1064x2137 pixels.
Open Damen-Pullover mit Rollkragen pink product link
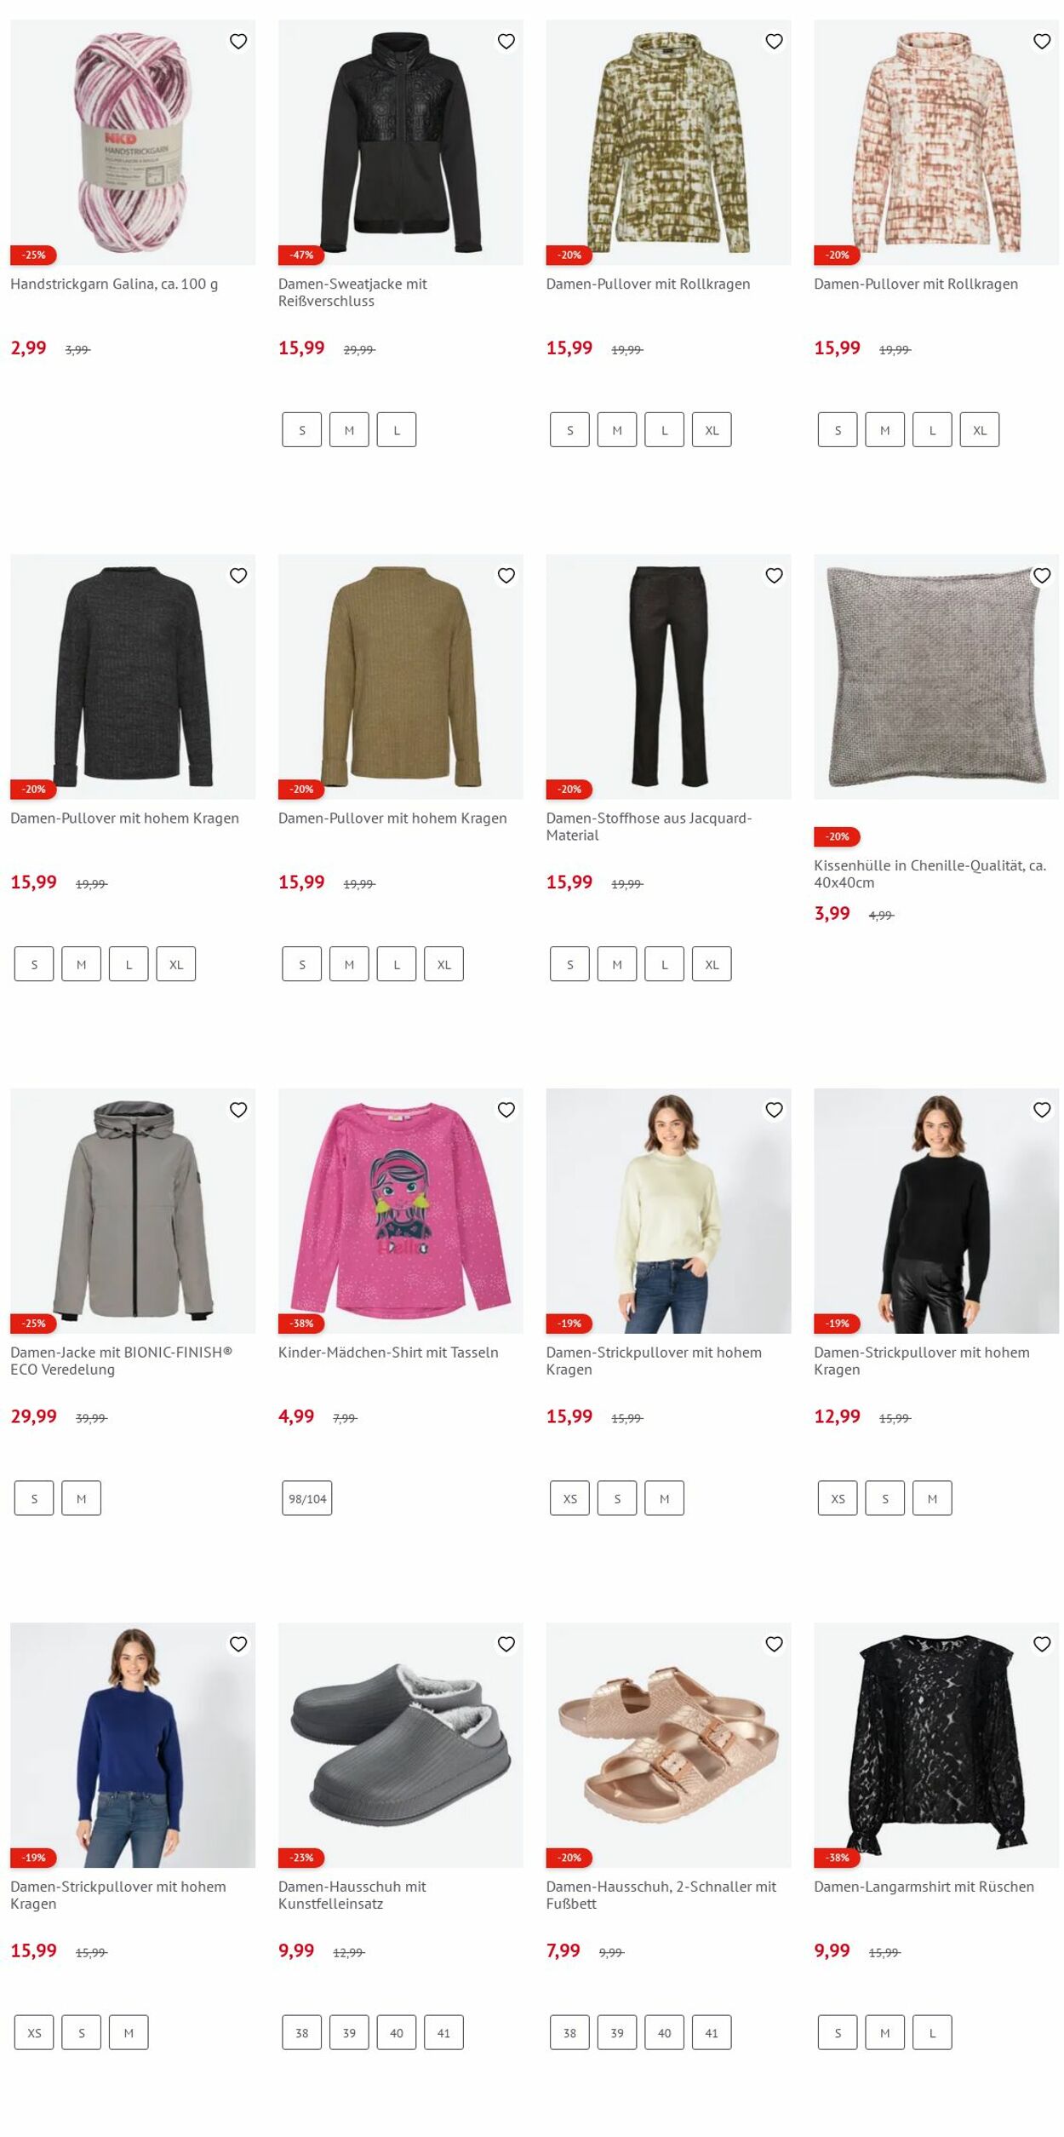[x=915, y=284]
